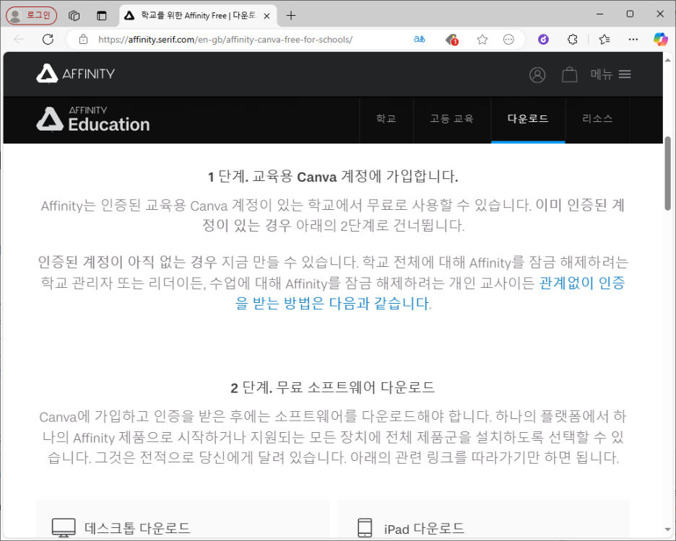Select the 고등 교육 tab
The image size is (676, 541).
(x=452, y=119)
